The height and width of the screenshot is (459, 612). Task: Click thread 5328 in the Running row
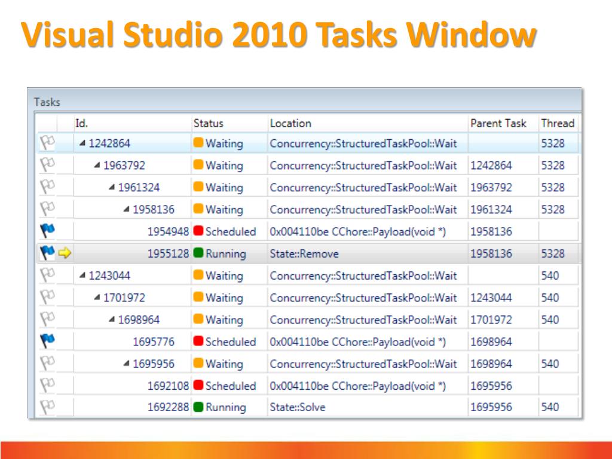(x=553, y=253)
